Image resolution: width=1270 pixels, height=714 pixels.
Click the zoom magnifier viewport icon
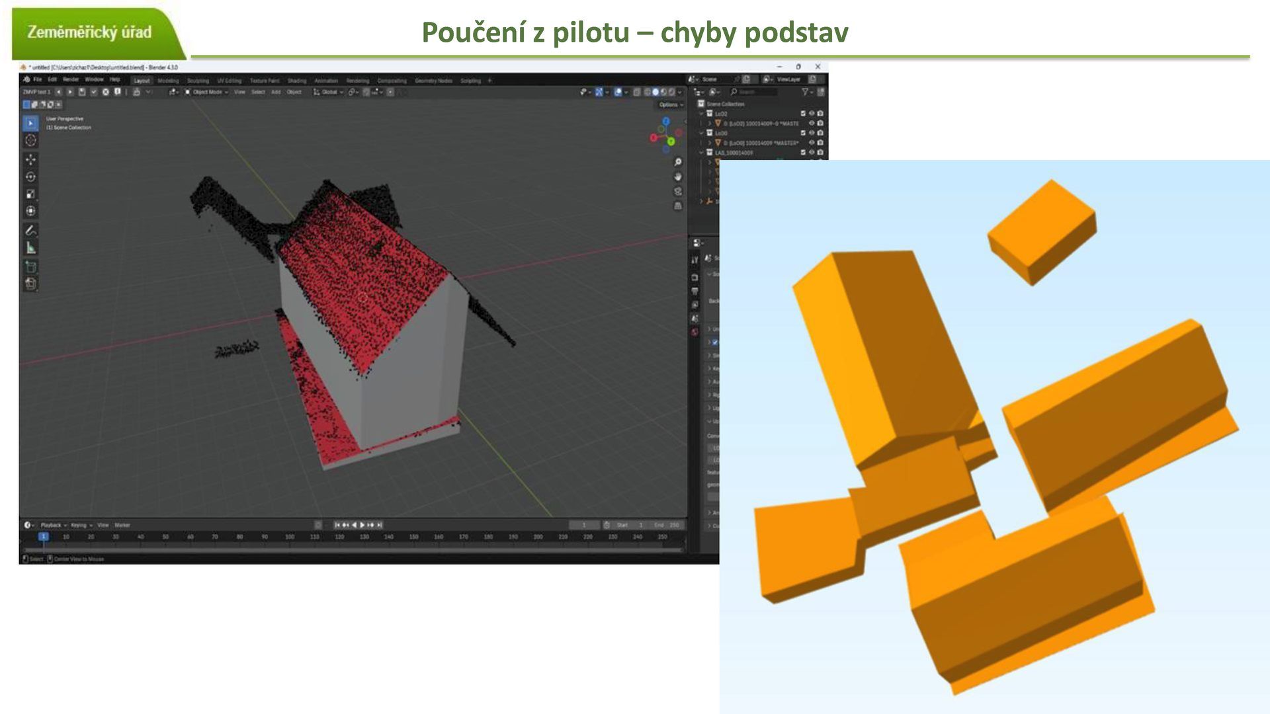[677, 162]
